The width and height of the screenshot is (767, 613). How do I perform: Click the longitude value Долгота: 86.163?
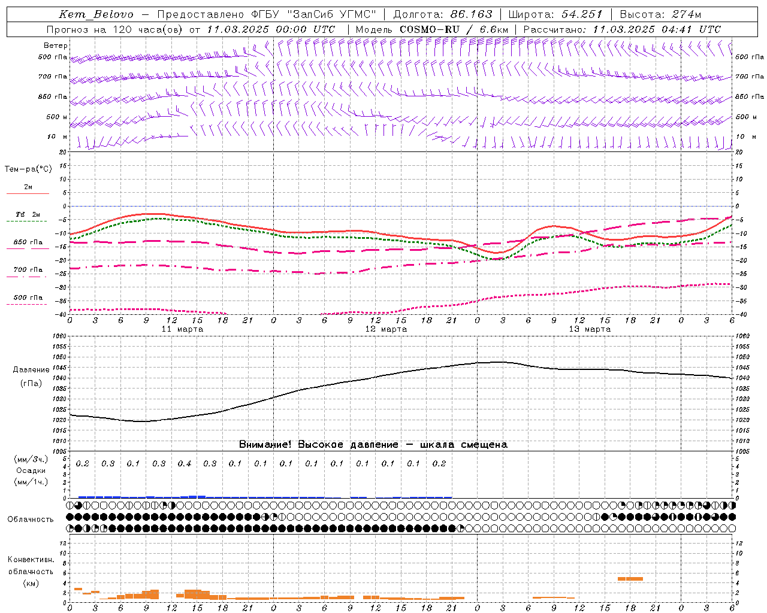point(443,14)
